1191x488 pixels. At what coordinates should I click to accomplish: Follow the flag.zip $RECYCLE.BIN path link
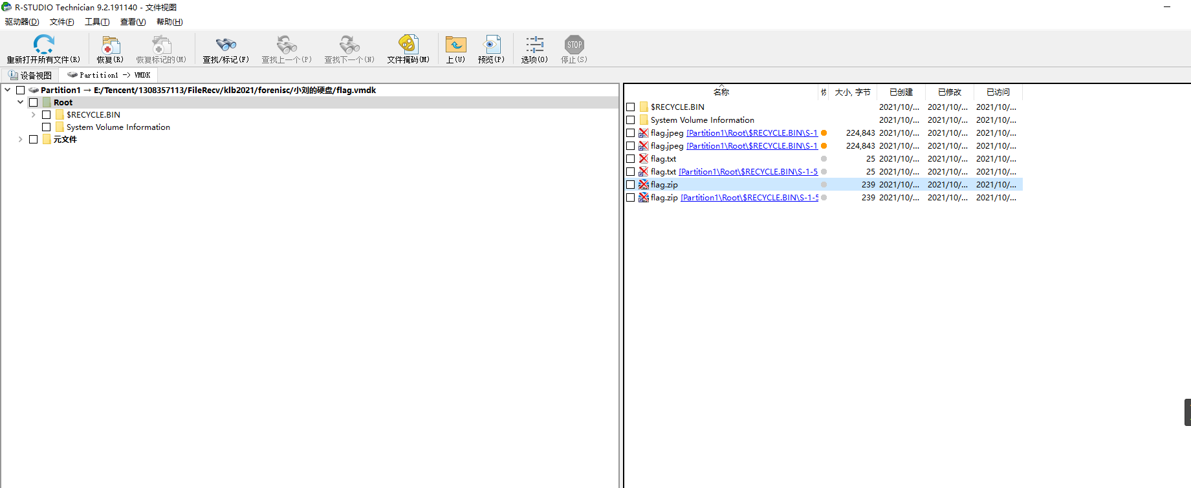[x=749, y=198]
